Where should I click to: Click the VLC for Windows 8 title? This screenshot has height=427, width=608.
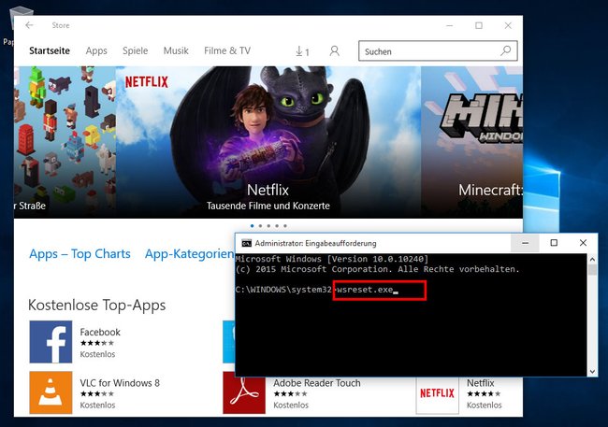click(120, 383)
